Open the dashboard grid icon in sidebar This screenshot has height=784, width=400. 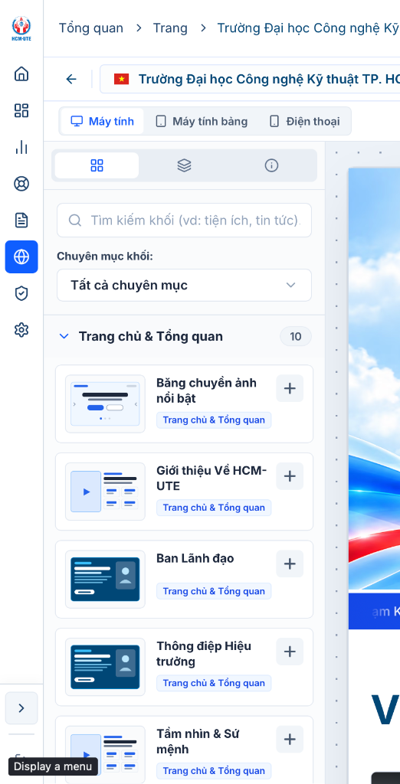21,110
